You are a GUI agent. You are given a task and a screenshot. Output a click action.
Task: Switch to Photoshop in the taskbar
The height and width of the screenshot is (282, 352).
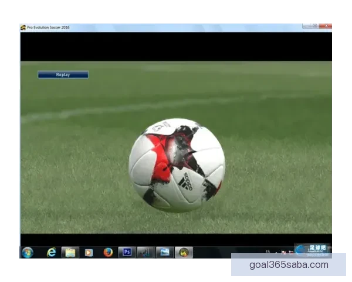(127, 252)
